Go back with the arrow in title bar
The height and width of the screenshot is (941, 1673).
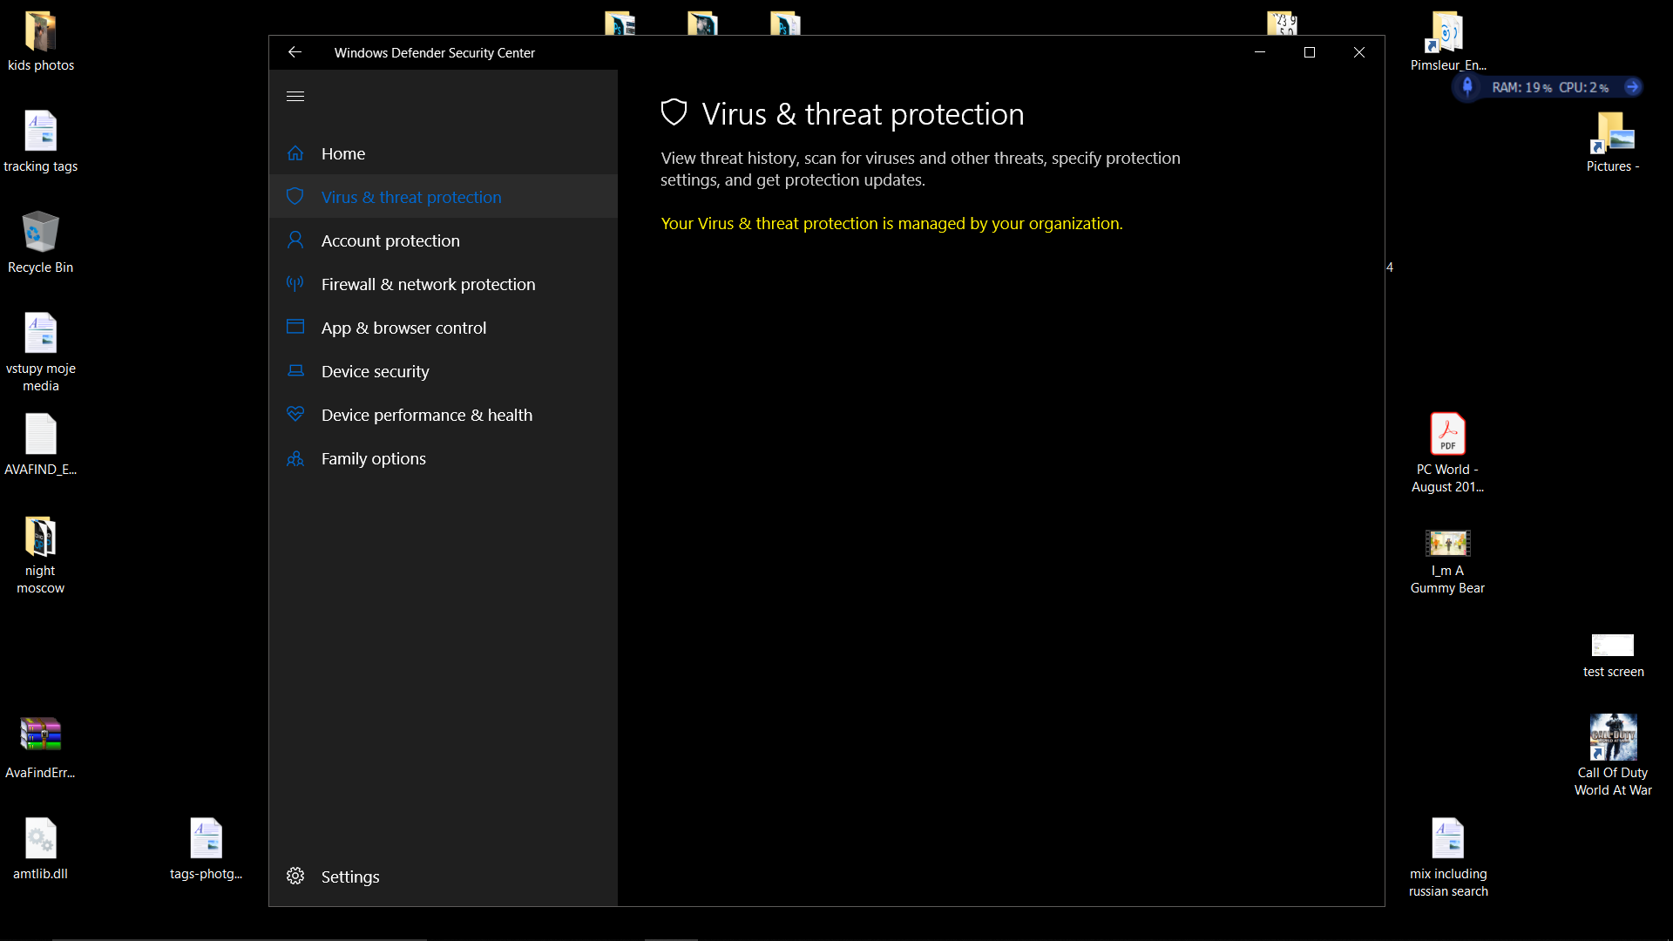tap(295, 52)
